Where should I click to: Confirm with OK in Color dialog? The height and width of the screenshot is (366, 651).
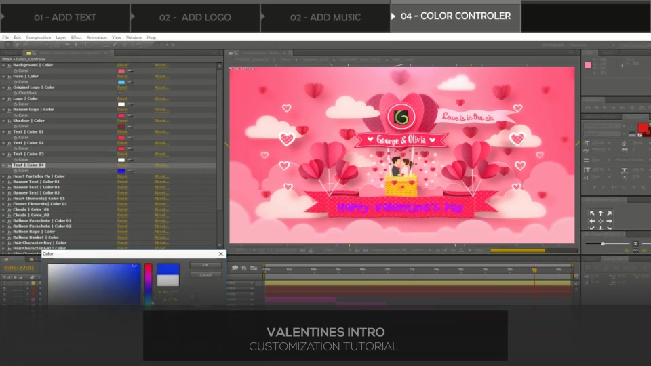click(205, 265)
